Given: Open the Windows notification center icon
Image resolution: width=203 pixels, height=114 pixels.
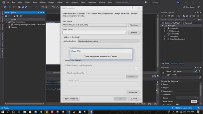Looking at the screenshot, I should [198, 112].
